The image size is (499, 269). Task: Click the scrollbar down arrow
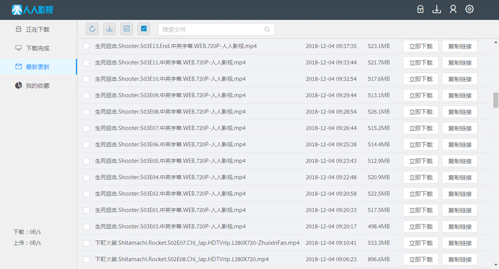click(496, 265)
